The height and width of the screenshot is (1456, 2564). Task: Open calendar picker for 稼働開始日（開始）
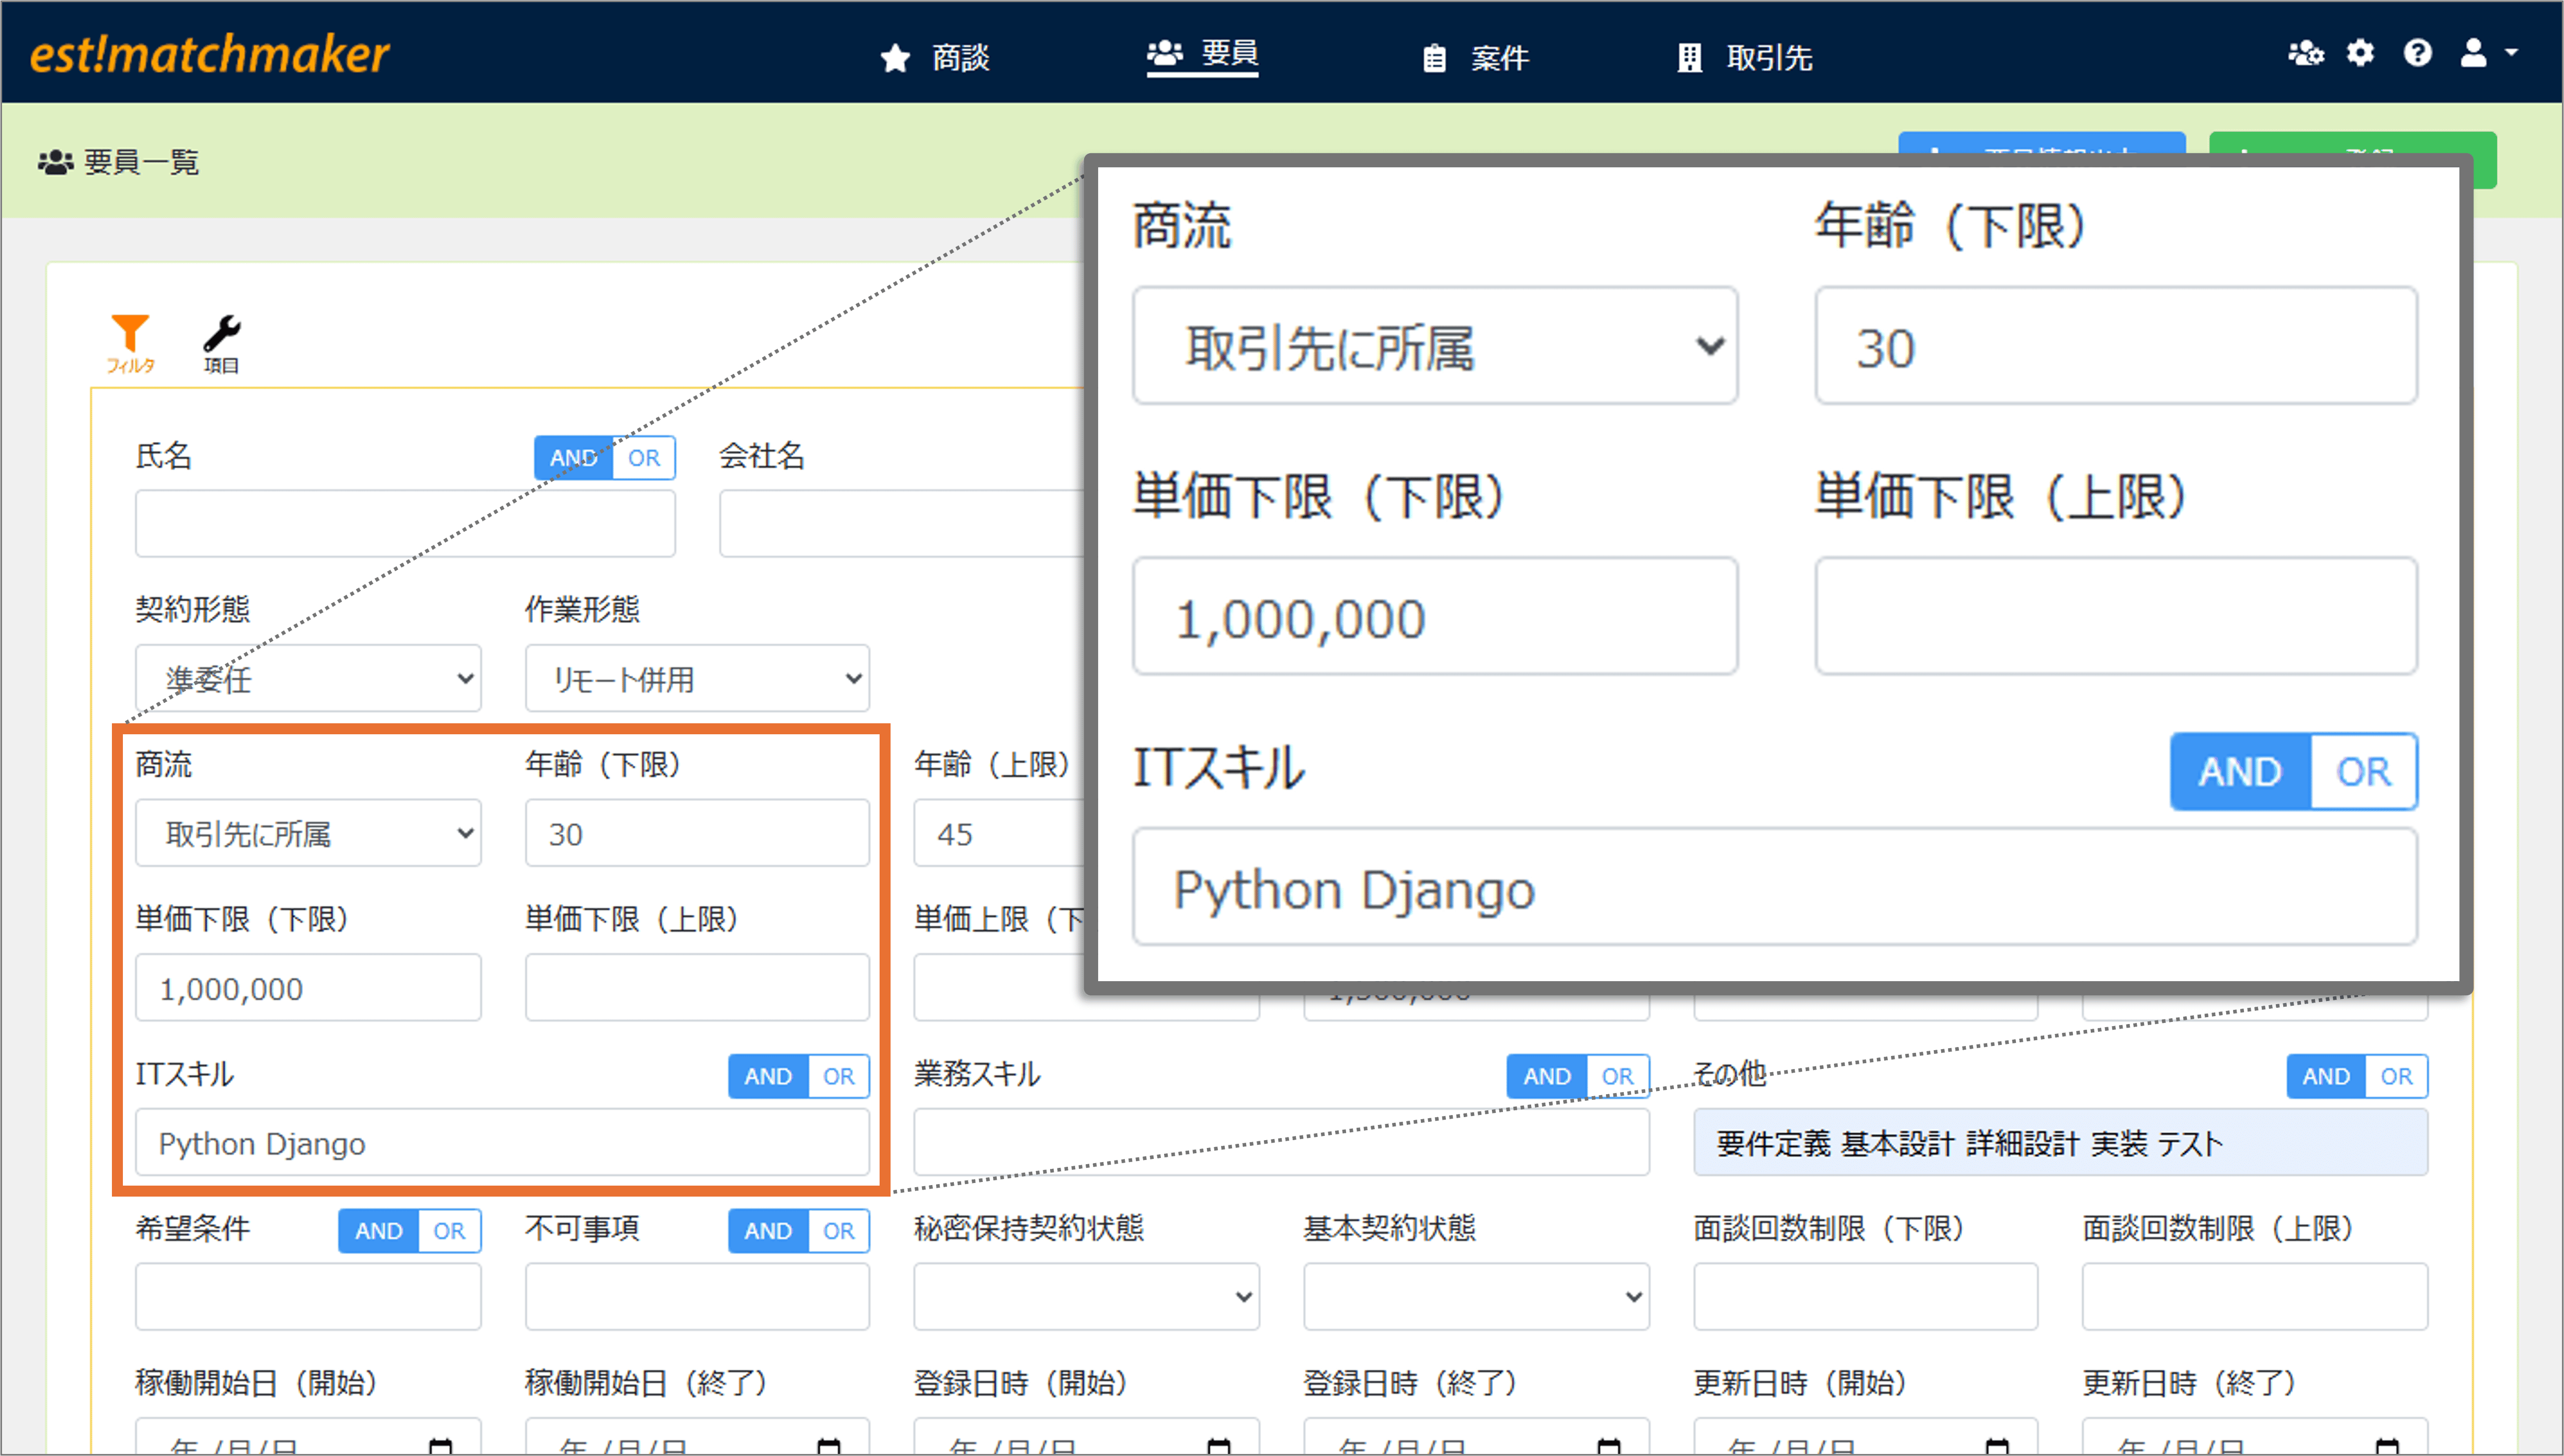[x=440, y=1446]
